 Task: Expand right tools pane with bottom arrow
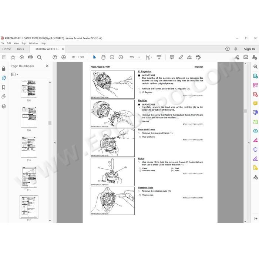pyautogui.click(x=256, y=219)
